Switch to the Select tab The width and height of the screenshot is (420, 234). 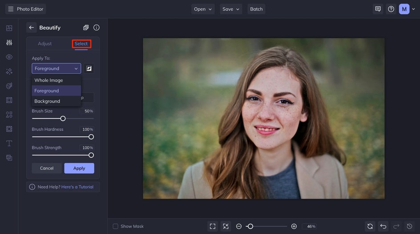[81, 44]
